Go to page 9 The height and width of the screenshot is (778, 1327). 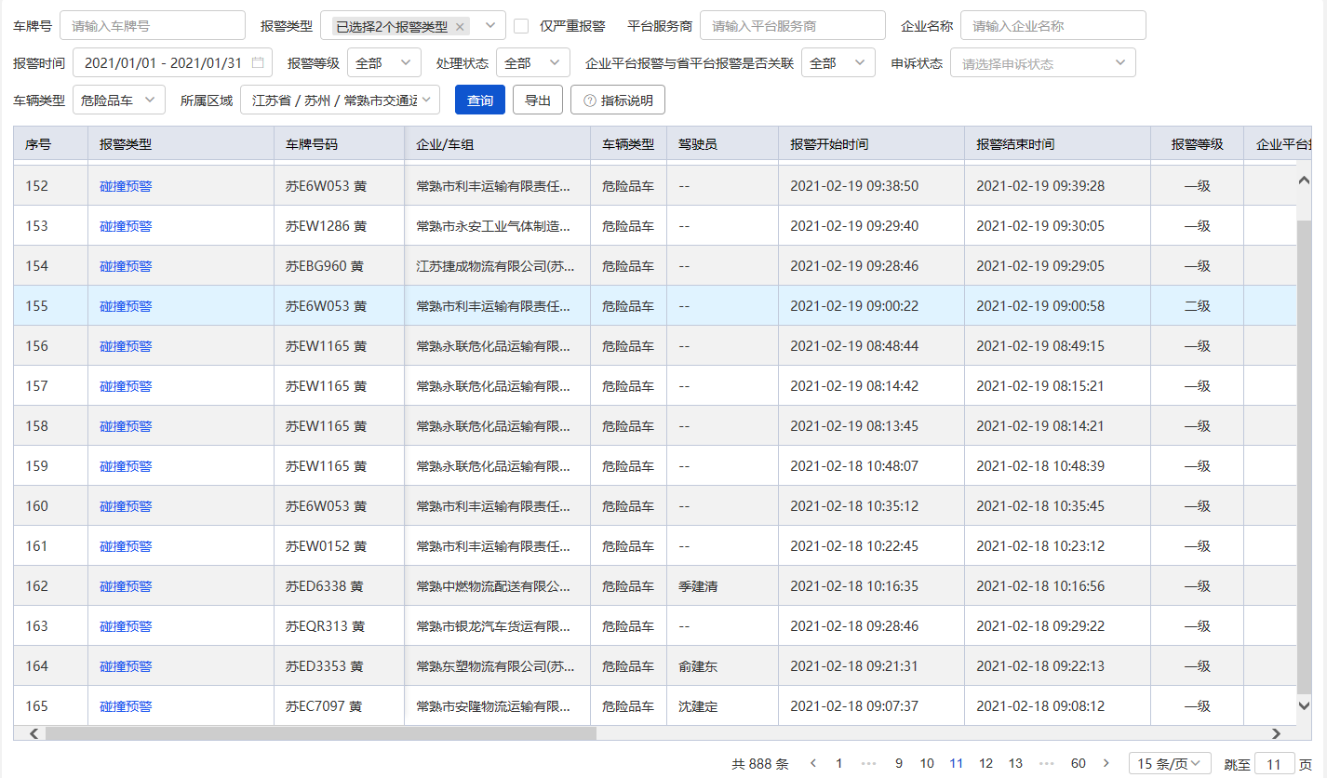[x=899, y=764]
